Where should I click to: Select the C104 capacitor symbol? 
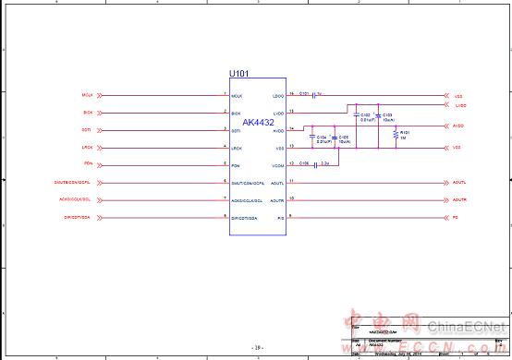coord(312,137)
